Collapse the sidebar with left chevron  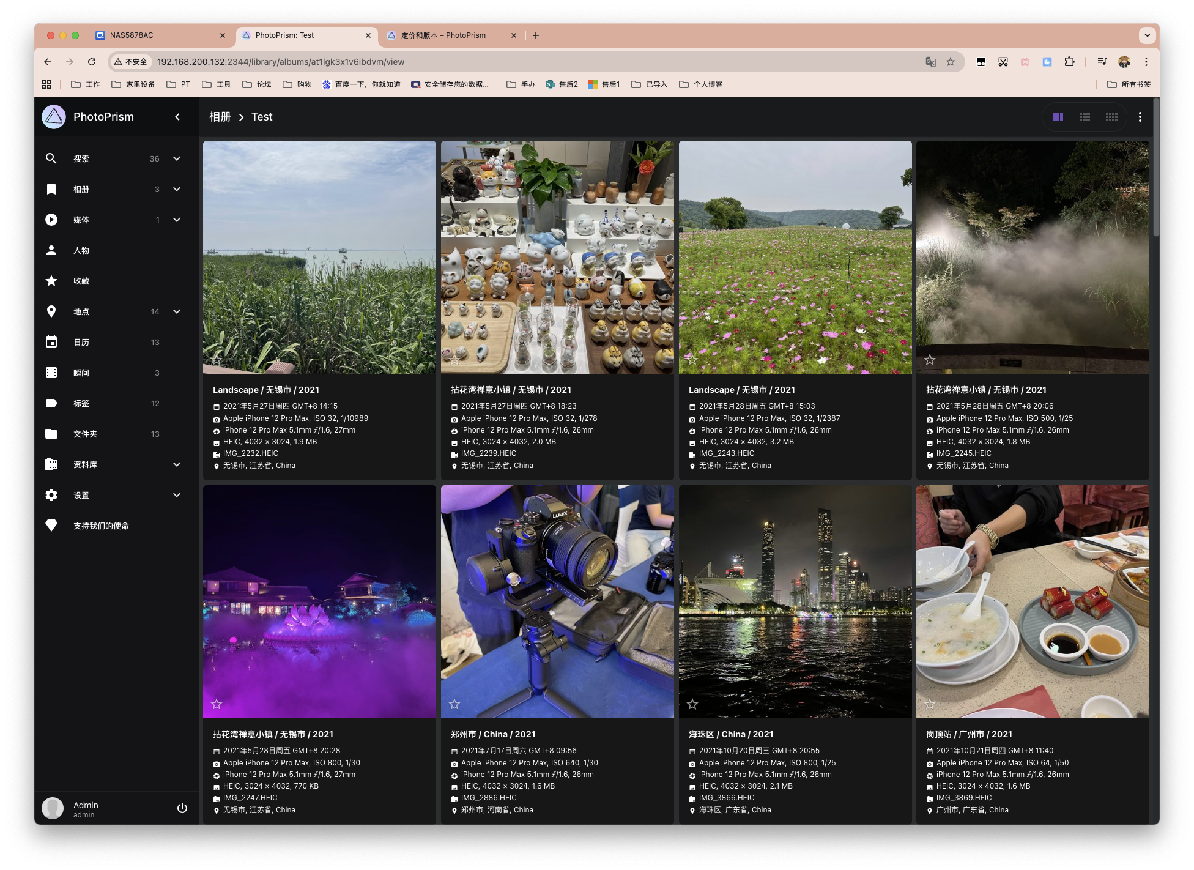[x=177, y=117]
